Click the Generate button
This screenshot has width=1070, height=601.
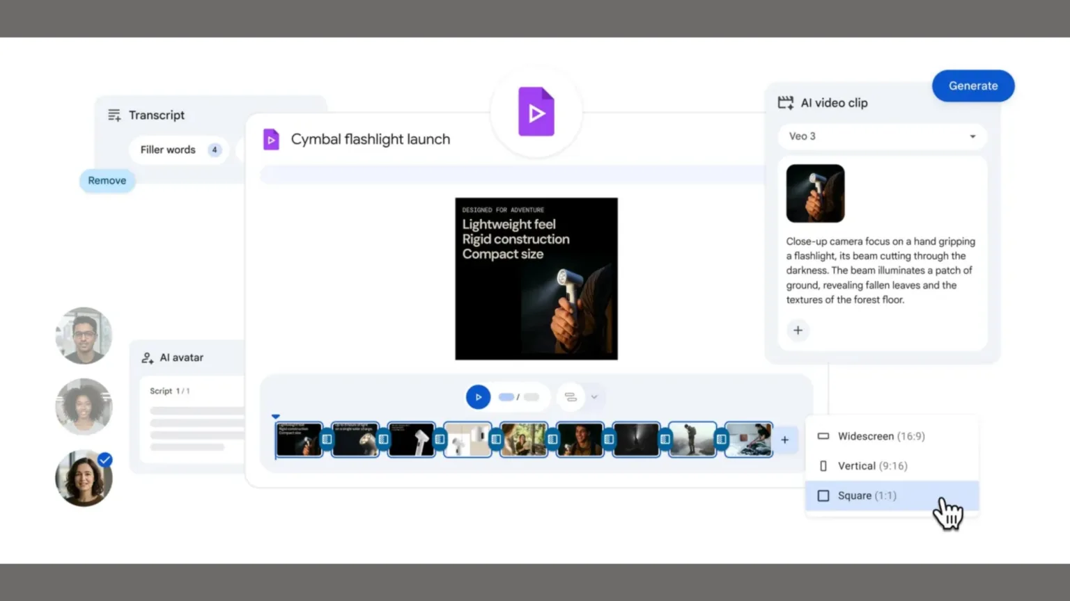click(x=973, y=86)
